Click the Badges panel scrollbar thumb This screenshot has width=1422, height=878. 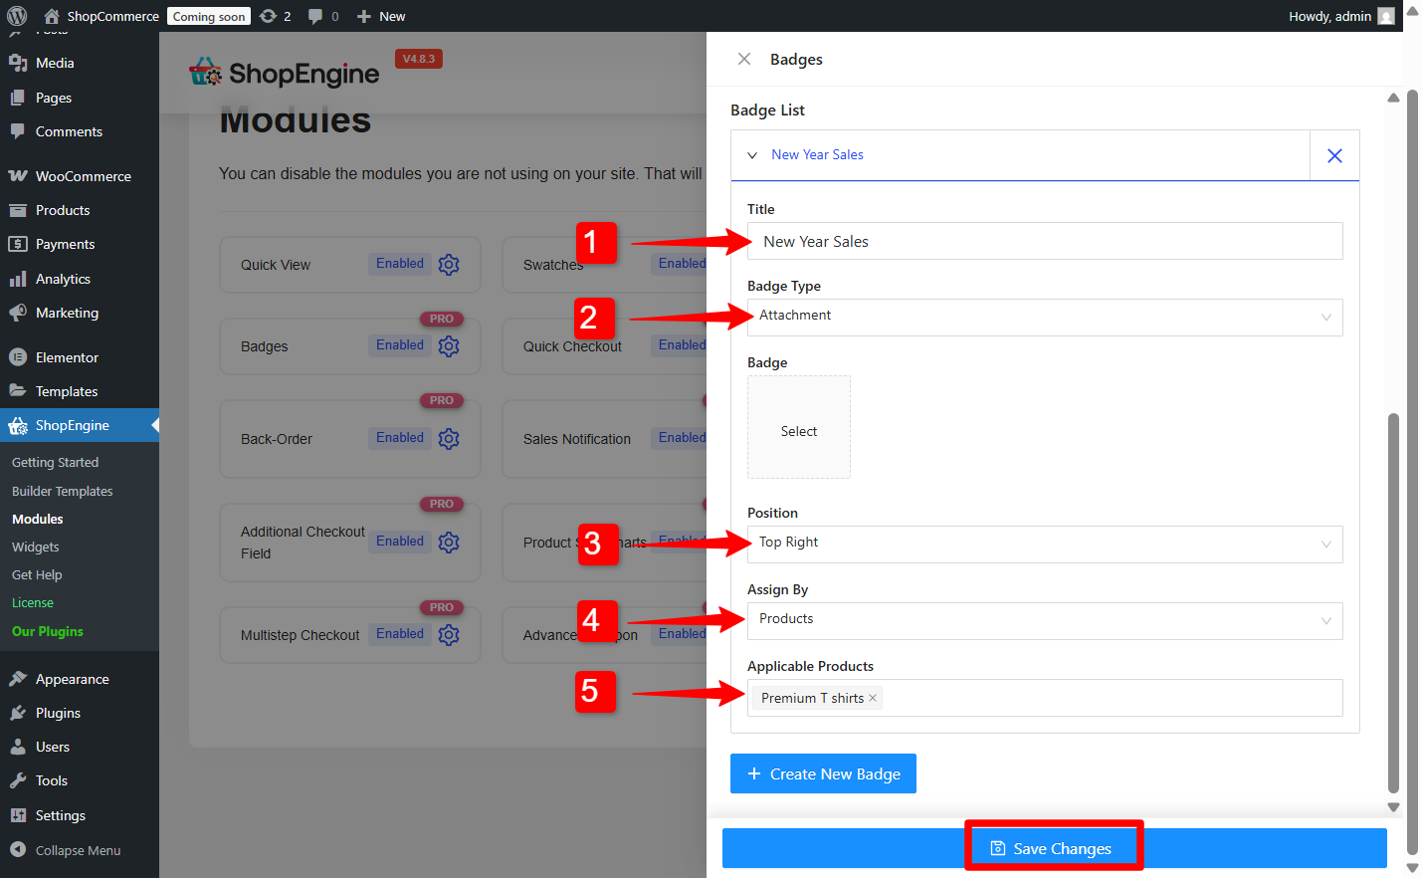[1393, 602]
